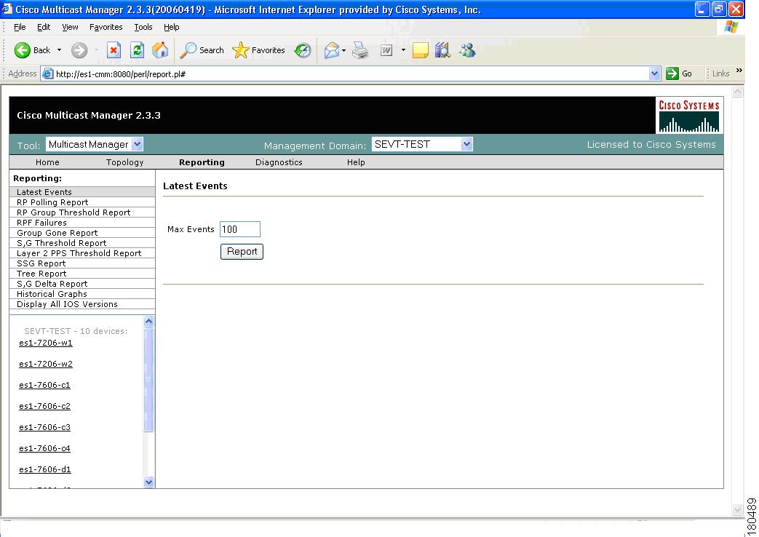Select the Reporting tab

(x=202, y=162)
